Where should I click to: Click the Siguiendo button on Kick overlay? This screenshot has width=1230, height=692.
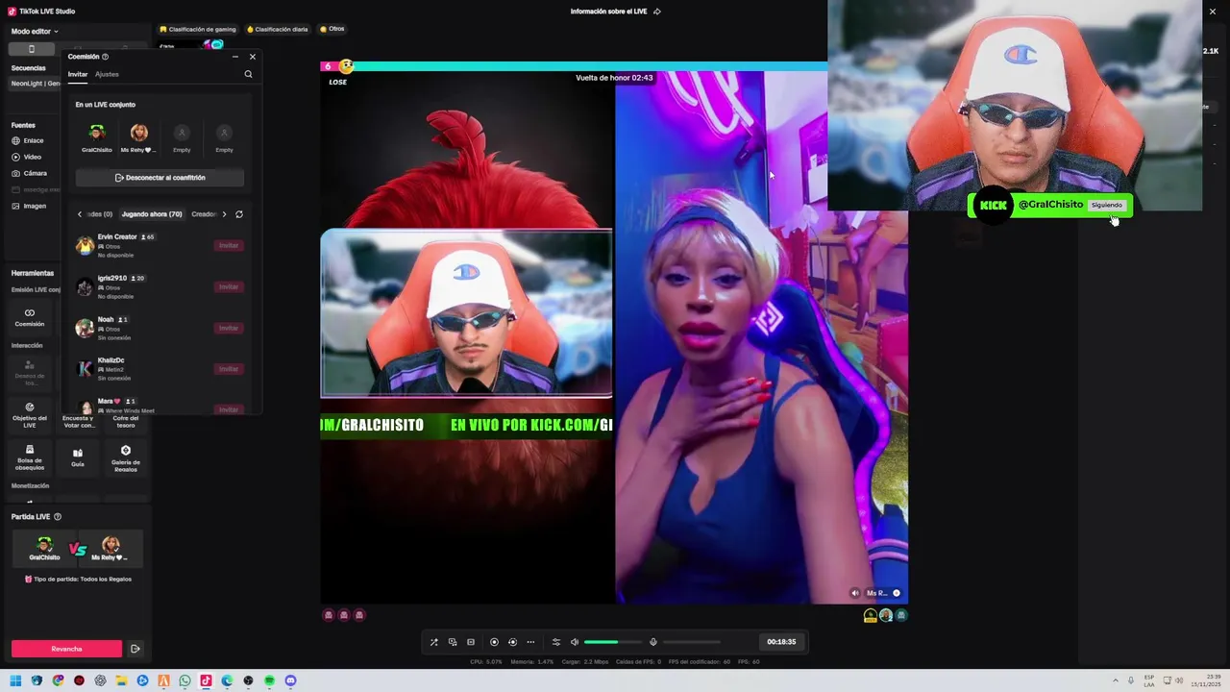pos(1107,205)
